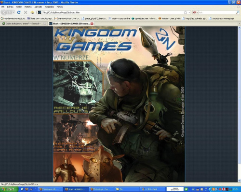
Task: Open the back/forward history dropdown arrow
Action: 13,12
